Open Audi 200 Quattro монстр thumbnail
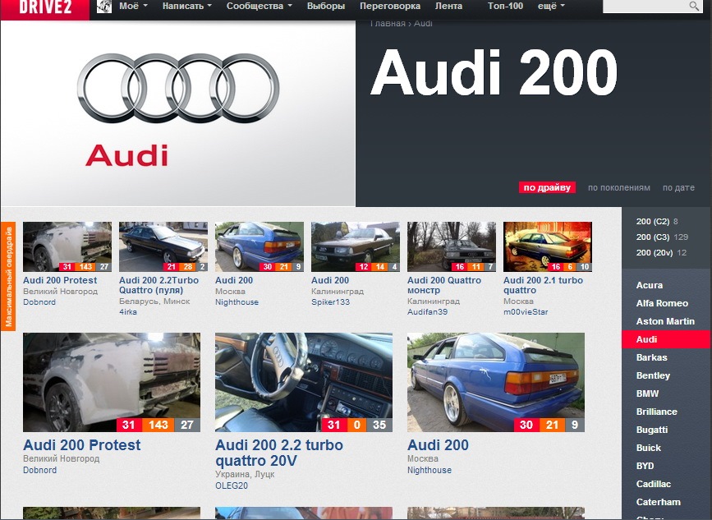The height and width of the screenshot is (520, 712). point(452,246)
